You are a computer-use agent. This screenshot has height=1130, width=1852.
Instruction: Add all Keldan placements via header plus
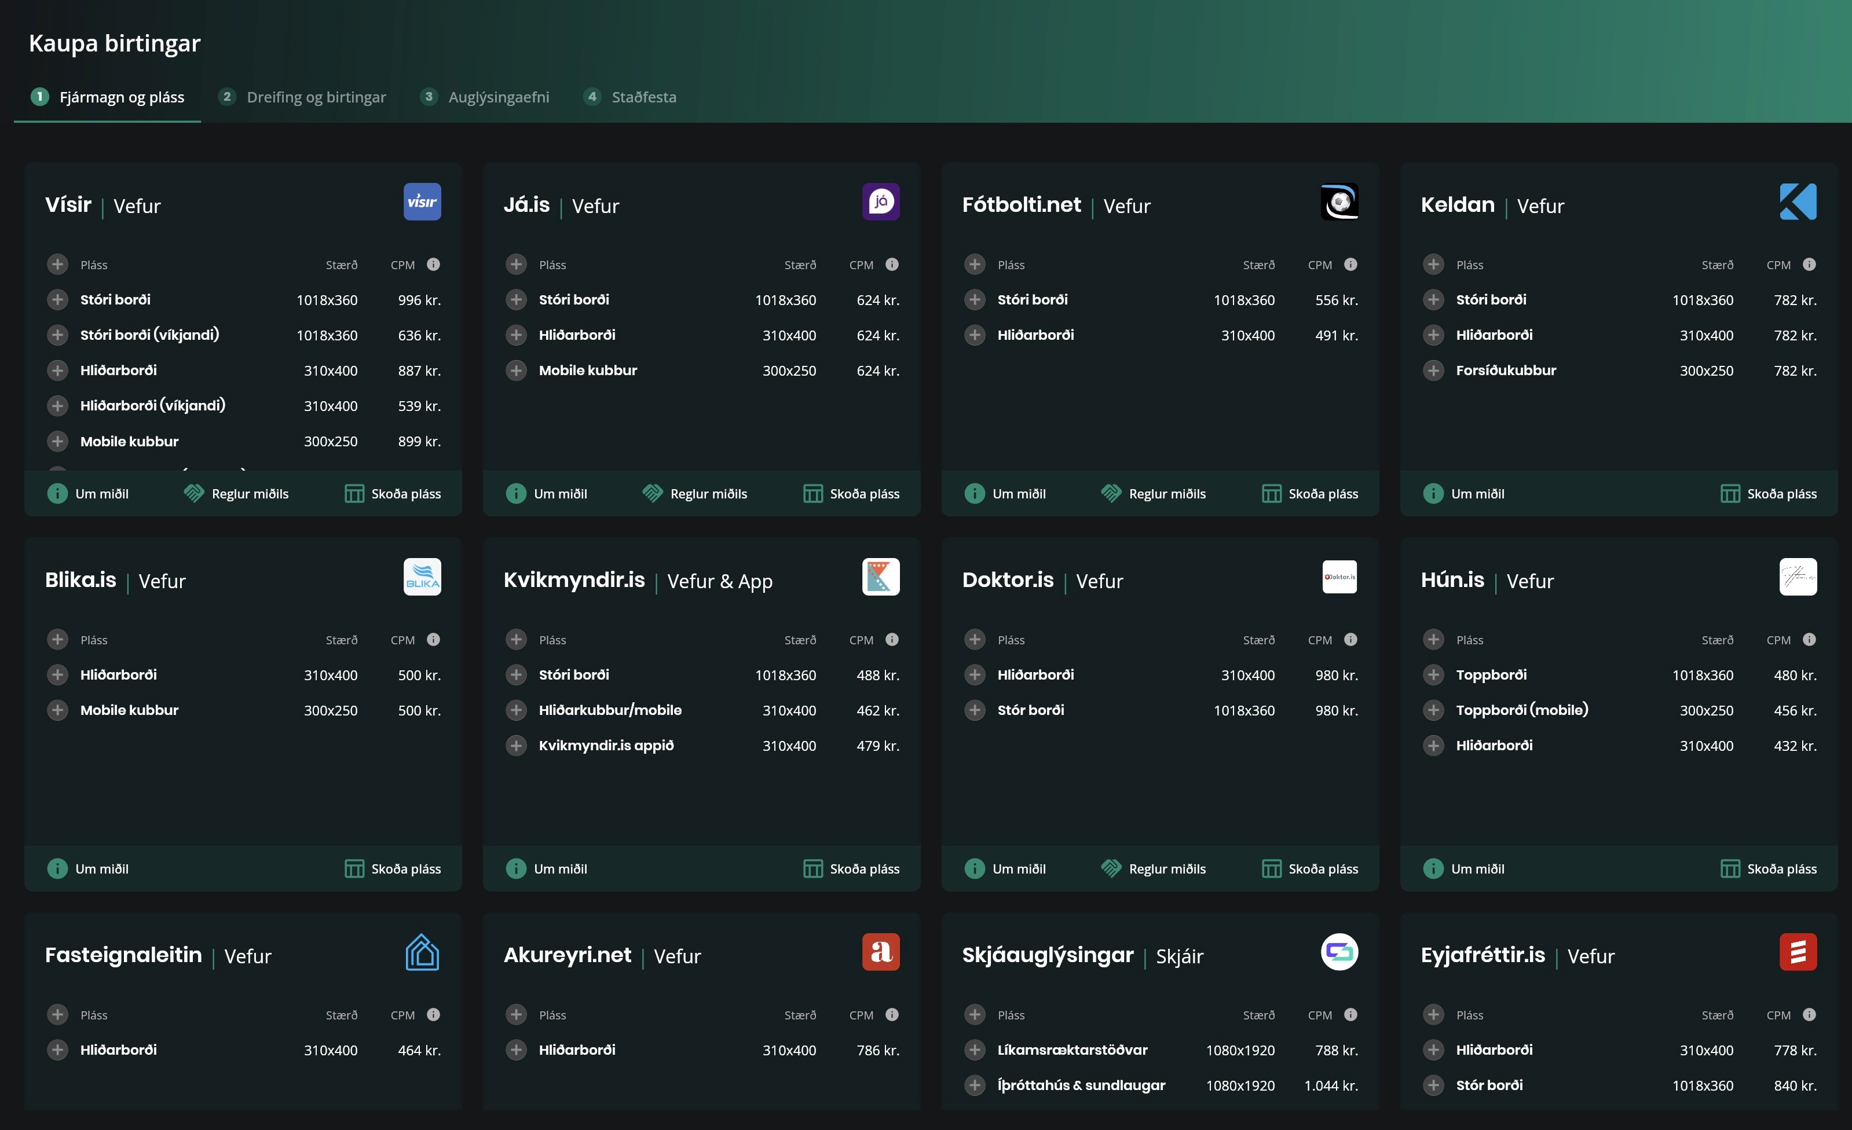point(1433,264)
